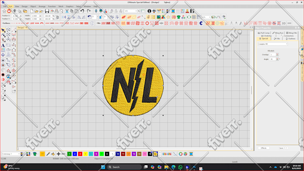Image resolution: width=304 pixels, height=171 pixels.
Task: Toggle the proportional scaling lock icon
Action: coord(57,17)
